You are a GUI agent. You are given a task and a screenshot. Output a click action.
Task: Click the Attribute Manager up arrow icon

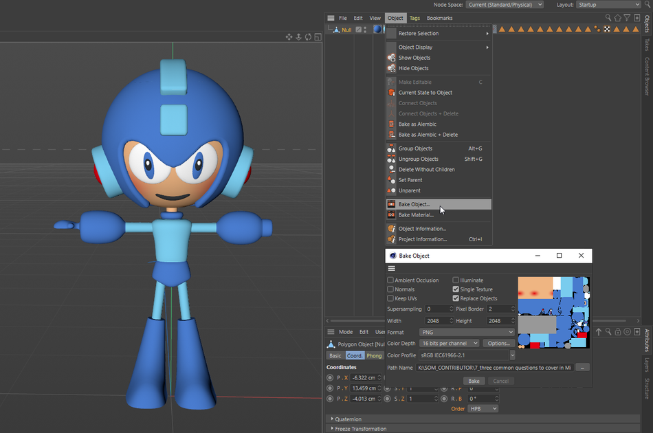click(599, 332)
